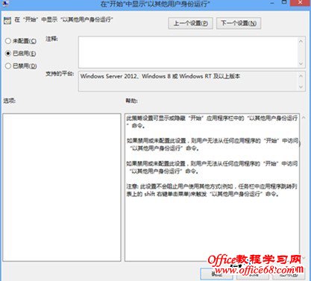This screenshot has width=311, height=281.
Task: Click the 注释 label
Action: (51, 39)
